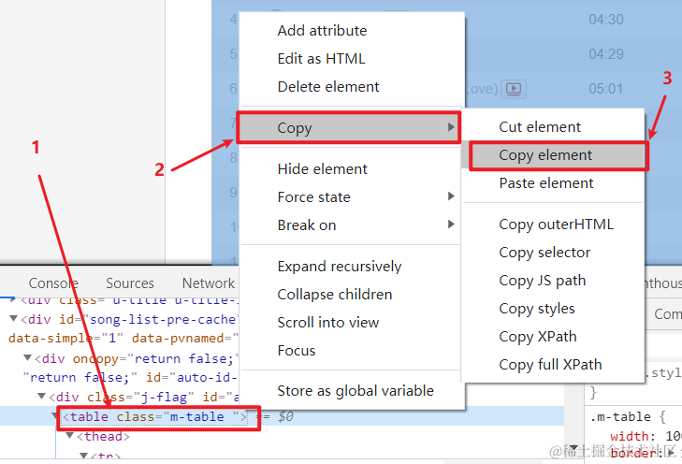The width and height of the screenshot is (682, 464).
Task: Select the table class m-table element
Action: (155, 417)
